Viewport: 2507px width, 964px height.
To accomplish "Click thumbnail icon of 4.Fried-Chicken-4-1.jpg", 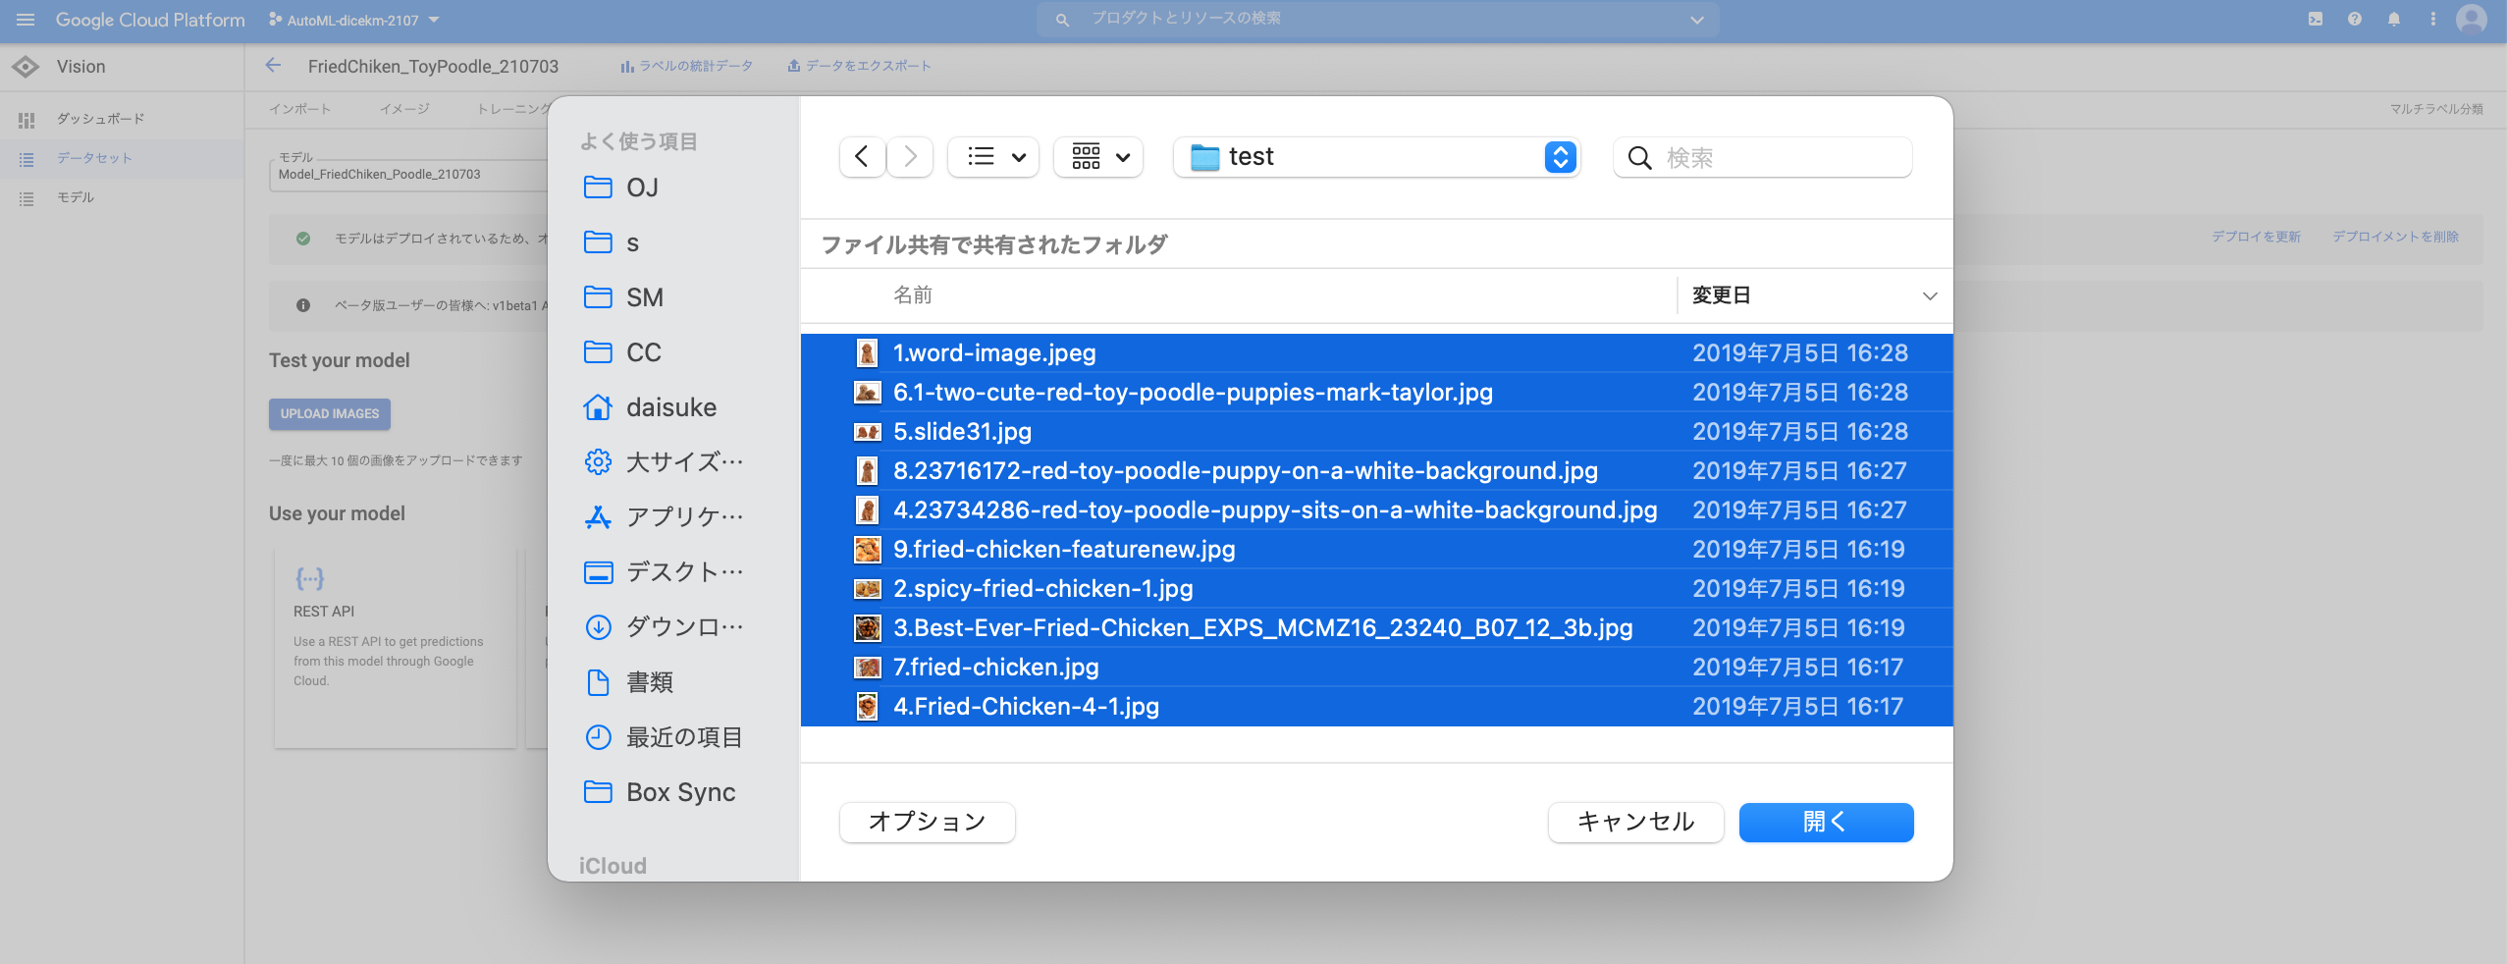I will click(x=867, y=707).
